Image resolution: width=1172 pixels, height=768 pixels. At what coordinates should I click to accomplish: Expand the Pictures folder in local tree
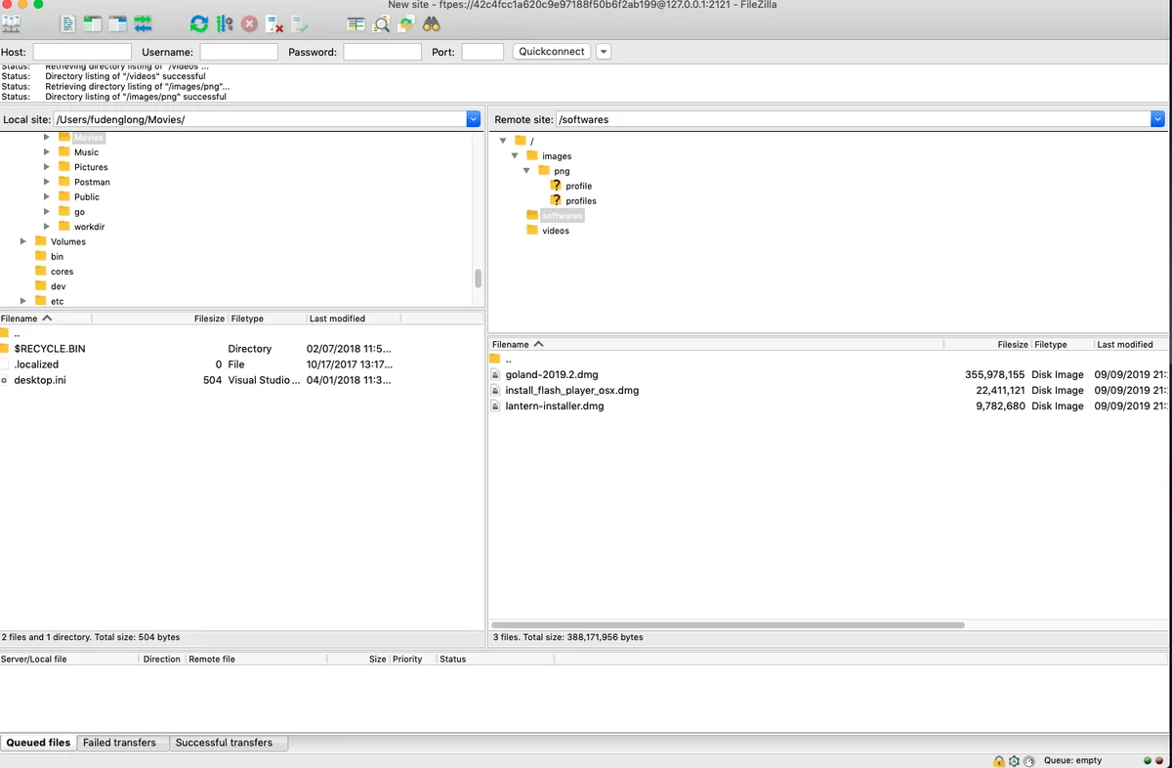[x=46, y=167]
